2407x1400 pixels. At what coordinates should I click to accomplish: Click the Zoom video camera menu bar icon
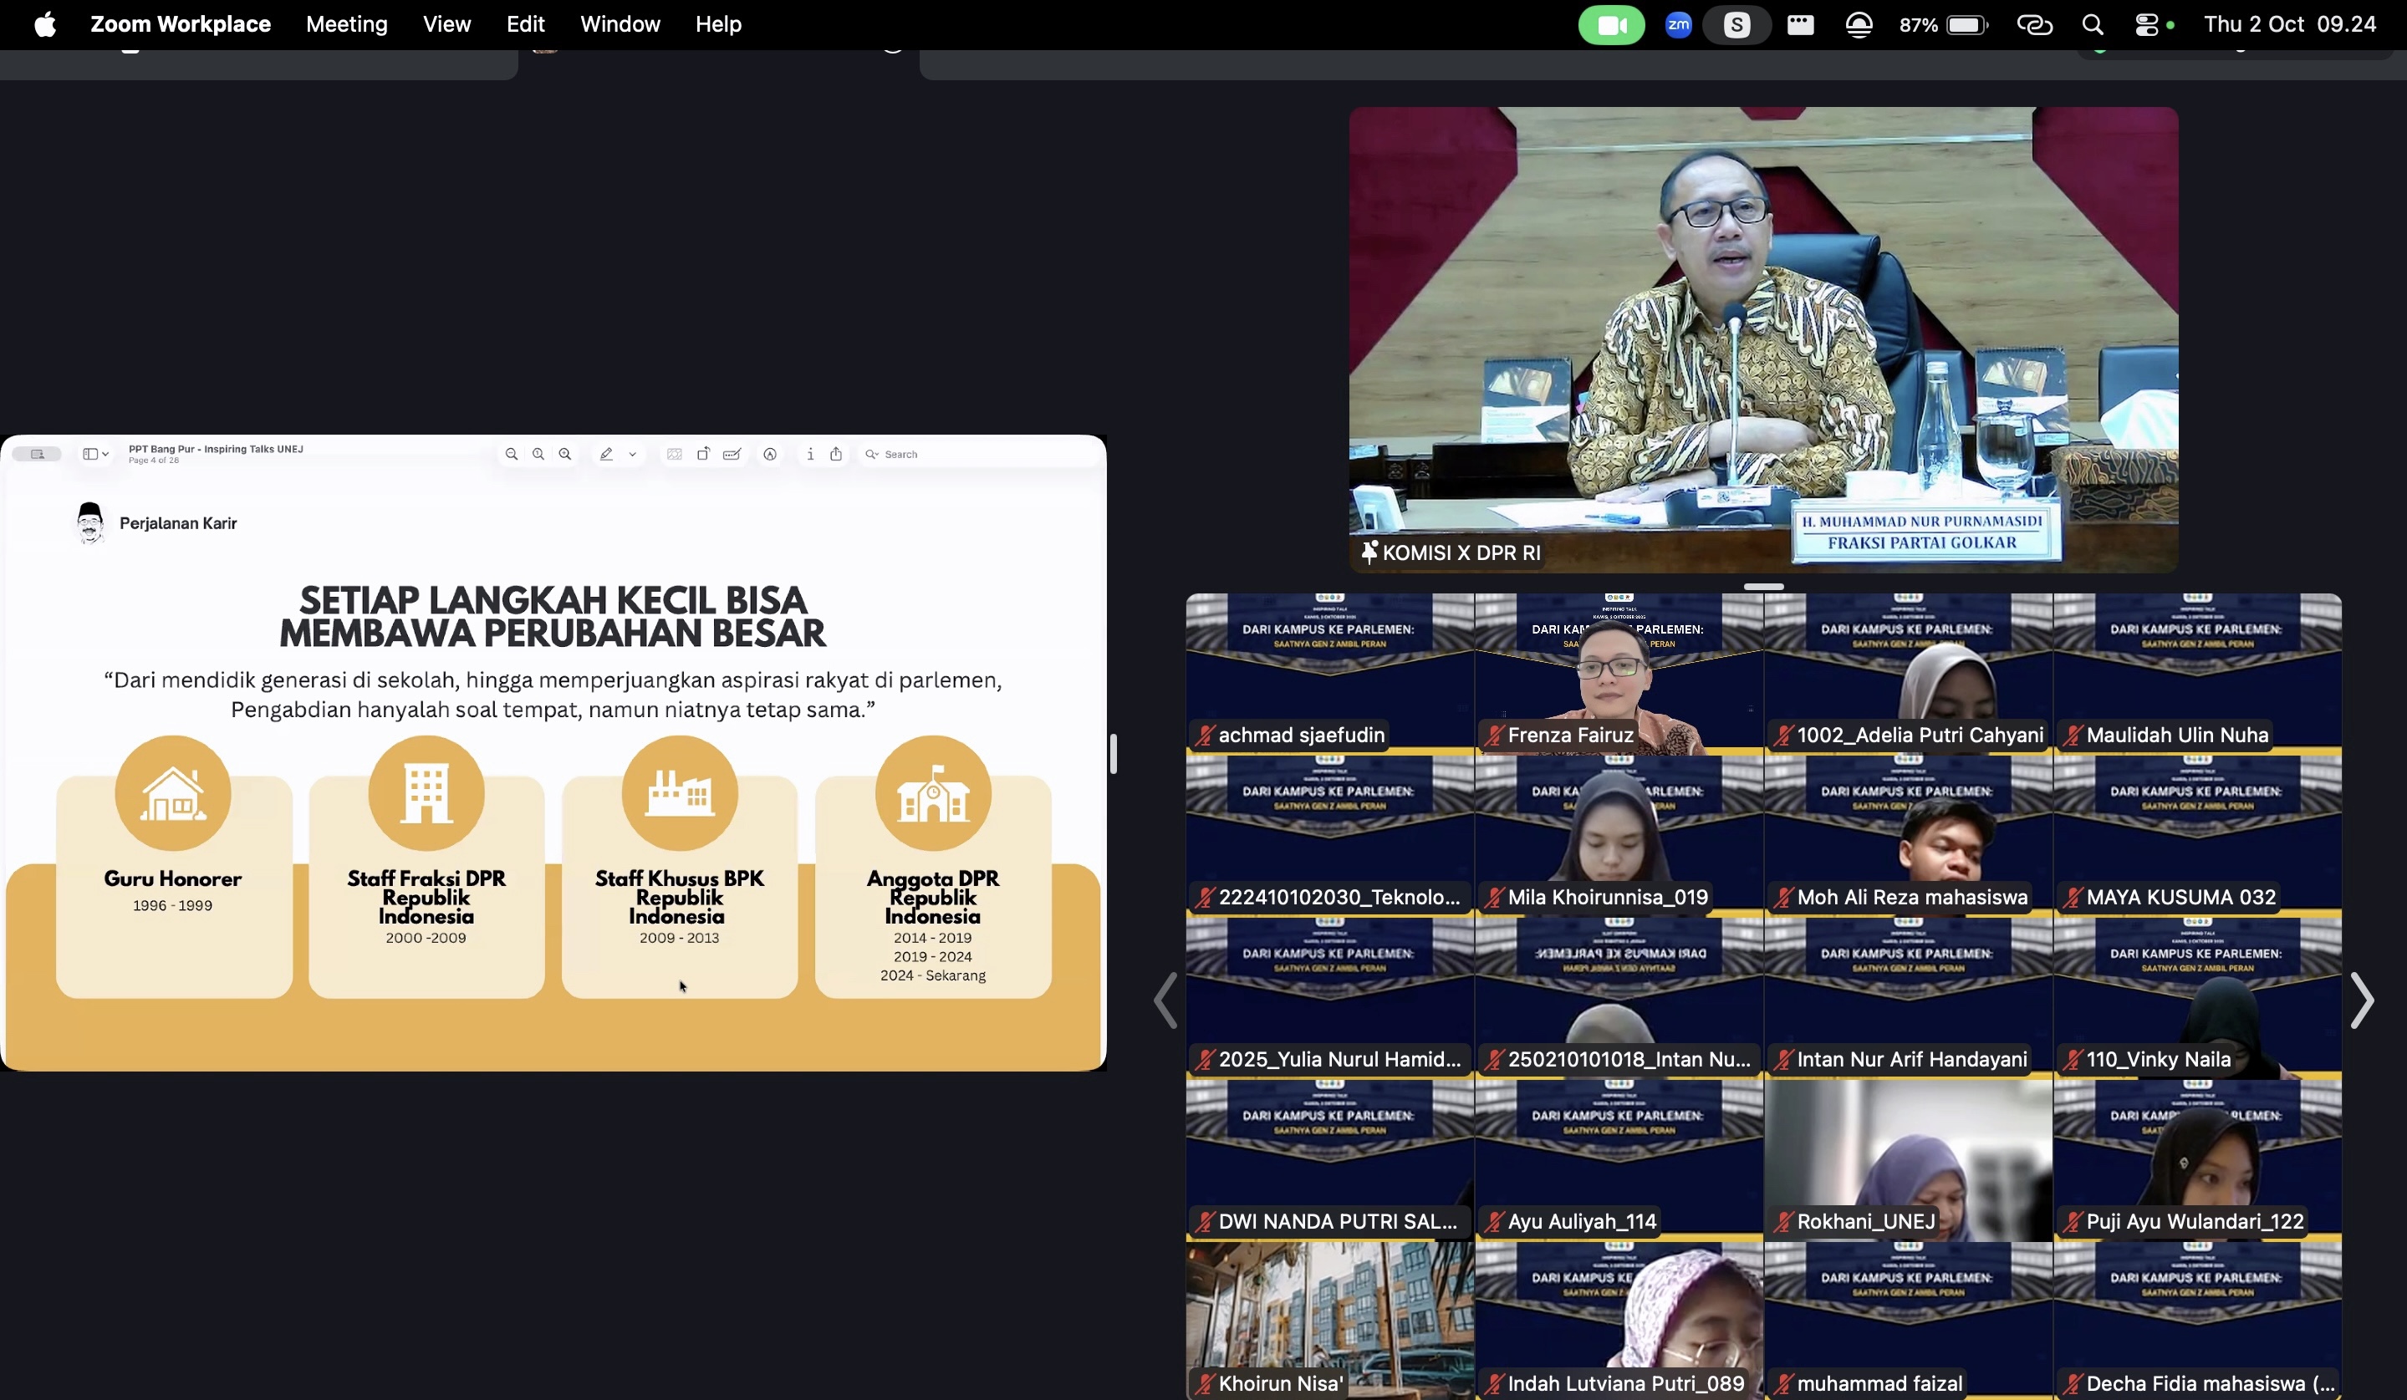click(x=1612, y=24)
